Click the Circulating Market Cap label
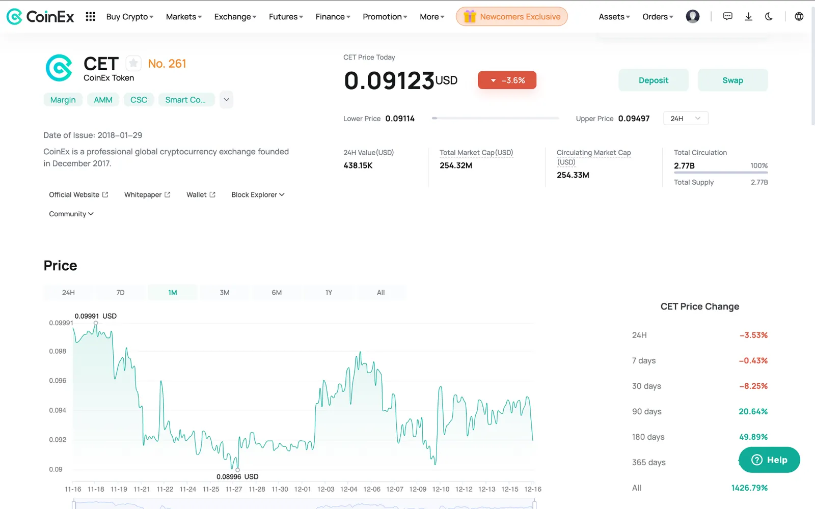This screenshot has width=815, height=509. coord(593,157)
